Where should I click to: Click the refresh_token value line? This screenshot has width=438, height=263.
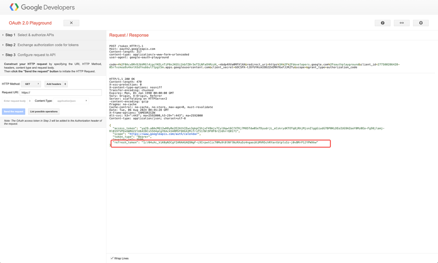(215, 142)
